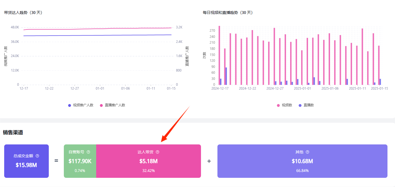
Task: Click the 每日视频和直播趋势 chart title
Action: point(227,13)
